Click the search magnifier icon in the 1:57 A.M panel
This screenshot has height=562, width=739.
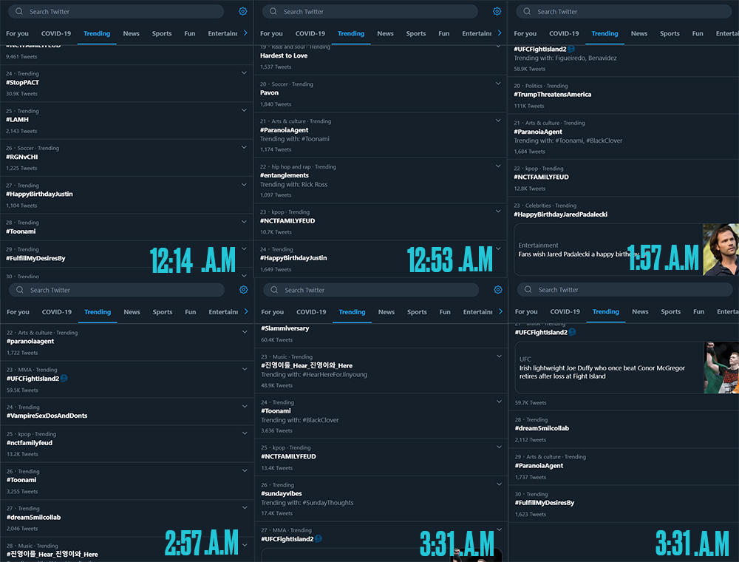(527, 11)
